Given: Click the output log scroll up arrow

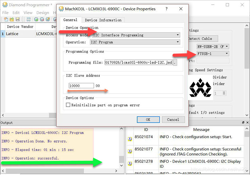Looking at the screenshot, I should [x=121, y=129].
